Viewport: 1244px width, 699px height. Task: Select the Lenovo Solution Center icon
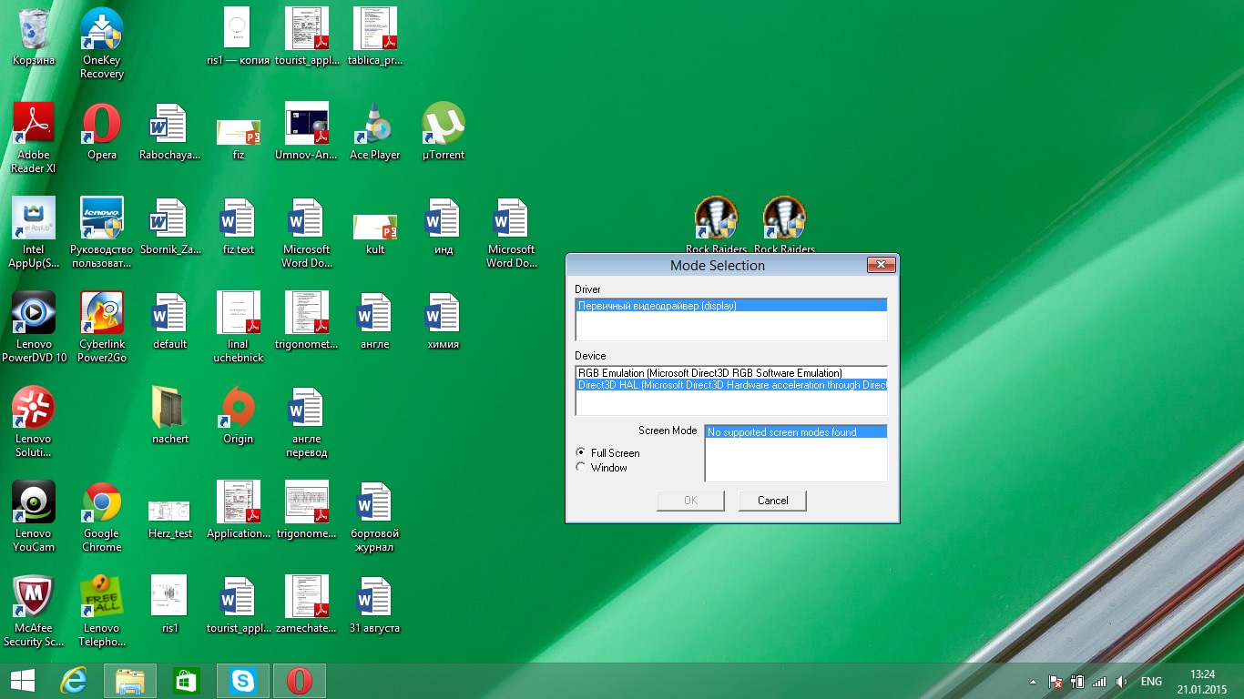point(34,422)
